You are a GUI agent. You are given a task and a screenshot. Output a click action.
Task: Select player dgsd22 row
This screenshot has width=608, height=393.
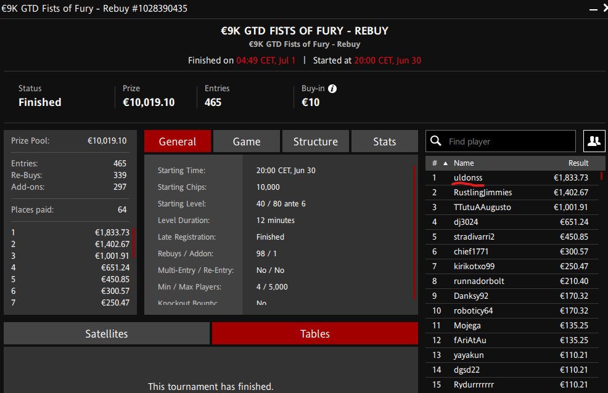[x=512, y=370]
